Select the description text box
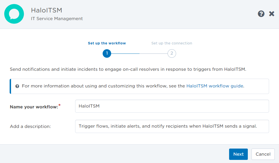 (x=172, y=126)
